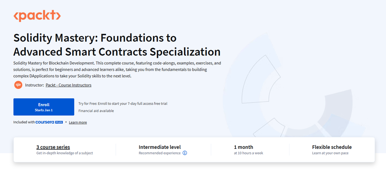The image size is (386, 169).
Task: Follow the Learn more link
Action: [78, 122]
